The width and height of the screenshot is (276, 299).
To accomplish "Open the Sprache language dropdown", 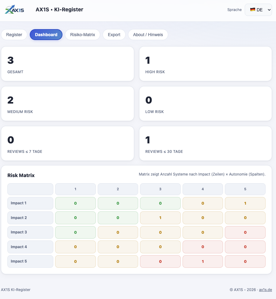I will (258, 9).
